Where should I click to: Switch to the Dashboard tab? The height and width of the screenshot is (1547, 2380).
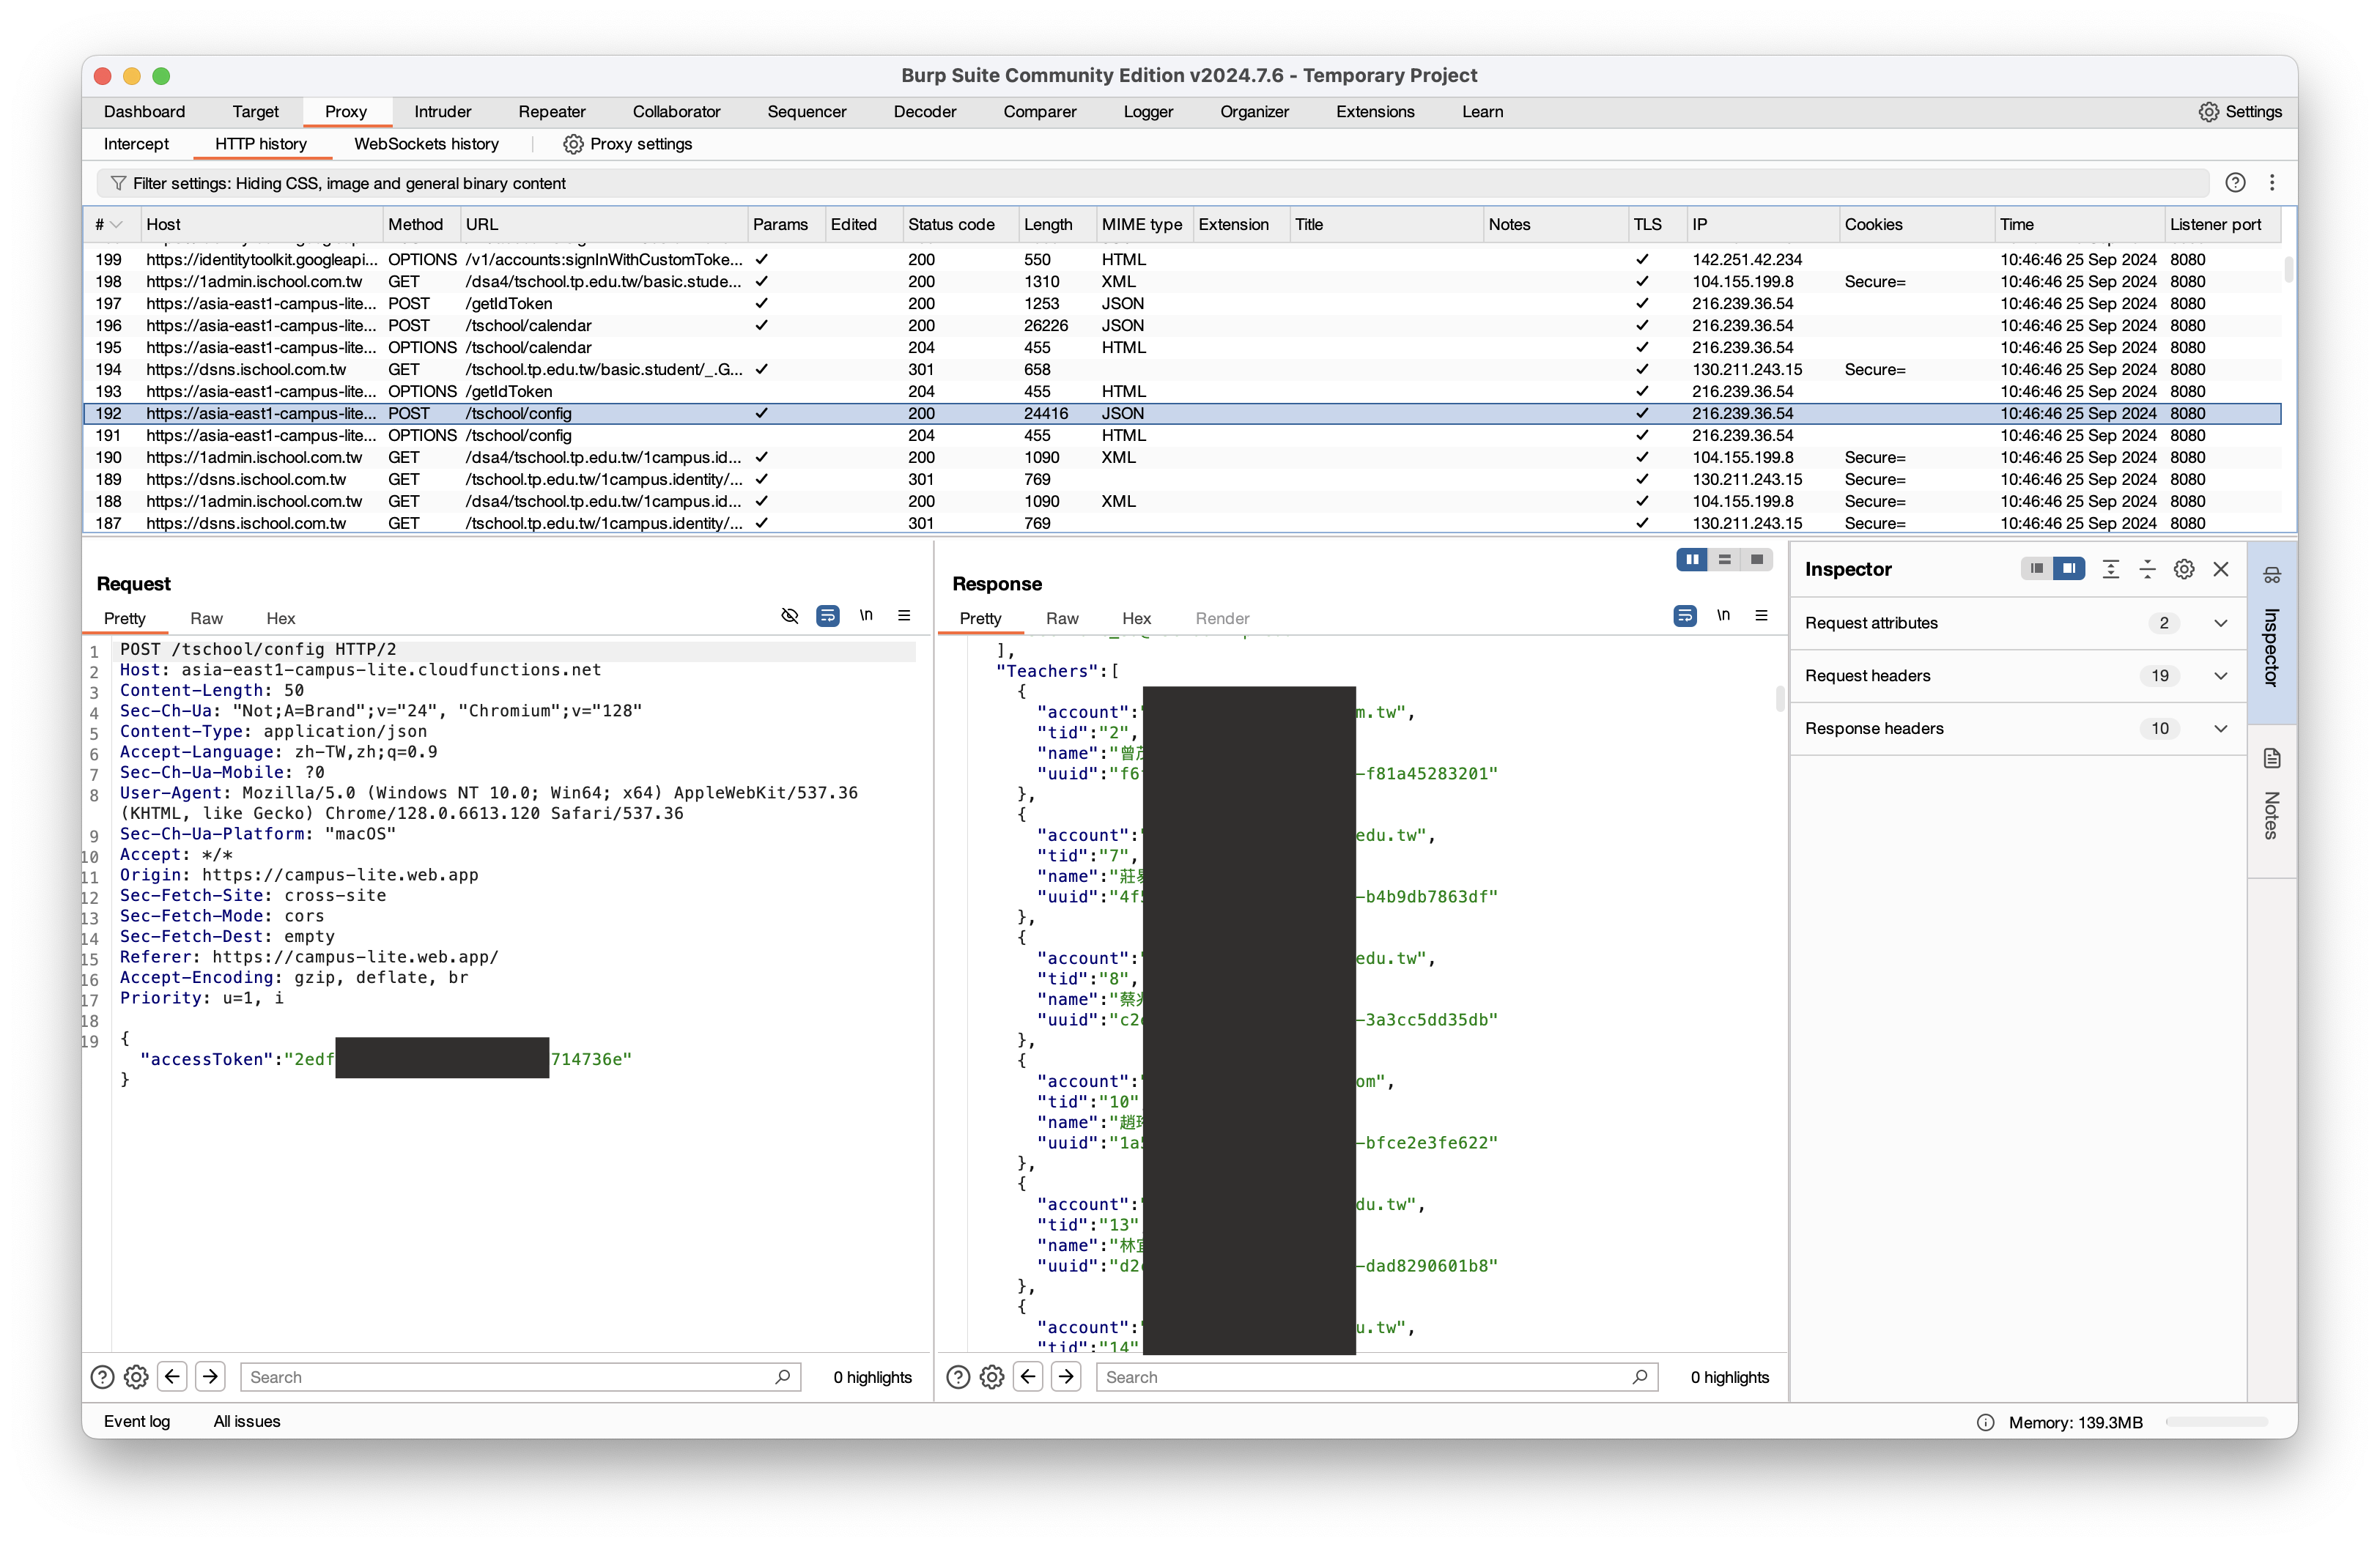point(144,112)
